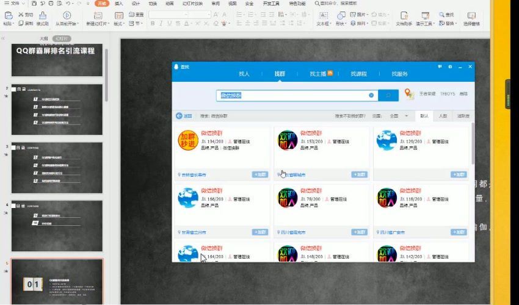Click the location pin icon in QQ search
The width and height of the screenshot is (519, 305).
point(409,94)
